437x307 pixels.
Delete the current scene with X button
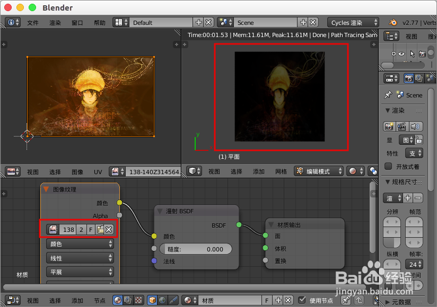coord(313,23)
